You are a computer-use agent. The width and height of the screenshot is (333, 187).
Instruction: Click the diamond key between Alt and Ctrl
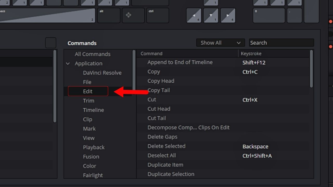(133, 16)
